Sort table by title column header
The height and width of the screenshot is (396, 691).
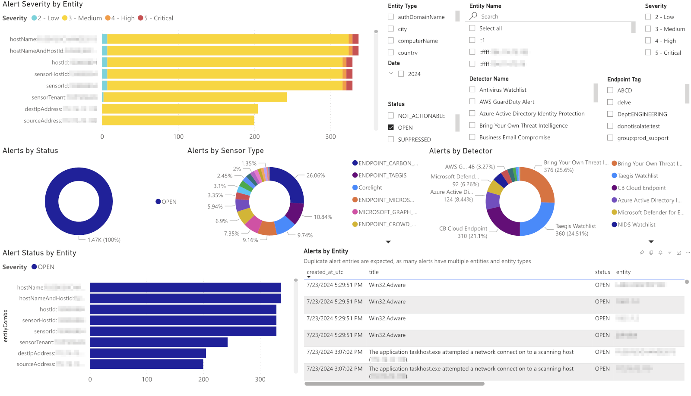pos(374,272)
